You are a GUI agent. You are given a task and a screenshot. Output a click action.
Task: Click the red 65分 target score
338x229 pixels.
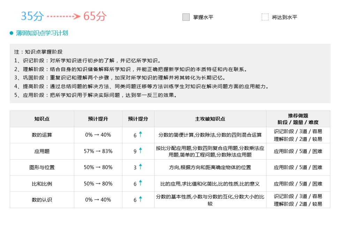[x=95, y=16]
